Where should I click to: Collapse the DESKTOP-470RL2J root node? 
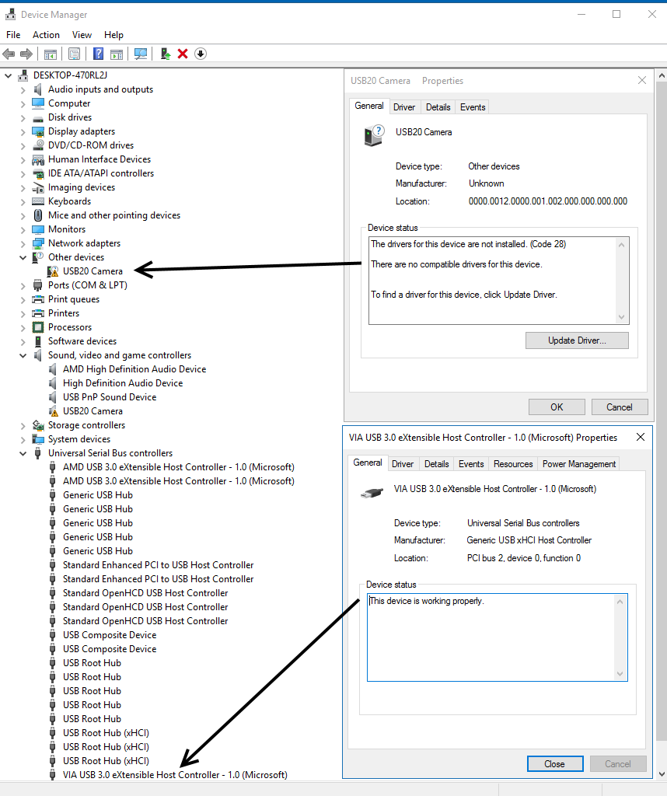pos(8,75)
